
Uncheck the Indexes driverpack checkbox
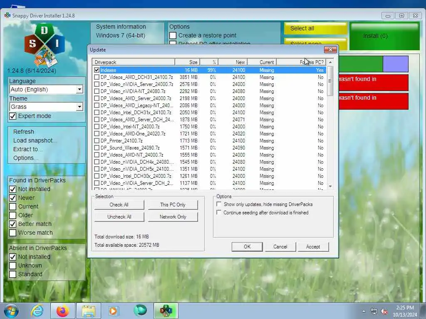click(97, 70)
